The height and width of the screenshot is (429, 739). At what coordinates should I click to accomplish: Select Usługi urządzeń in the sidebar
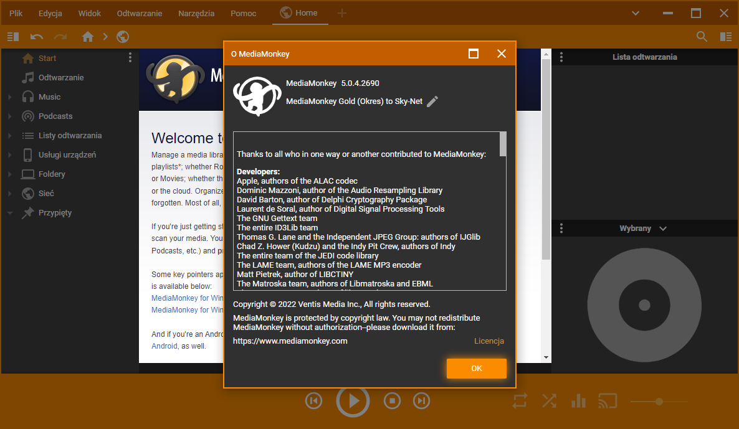(69, 154)
